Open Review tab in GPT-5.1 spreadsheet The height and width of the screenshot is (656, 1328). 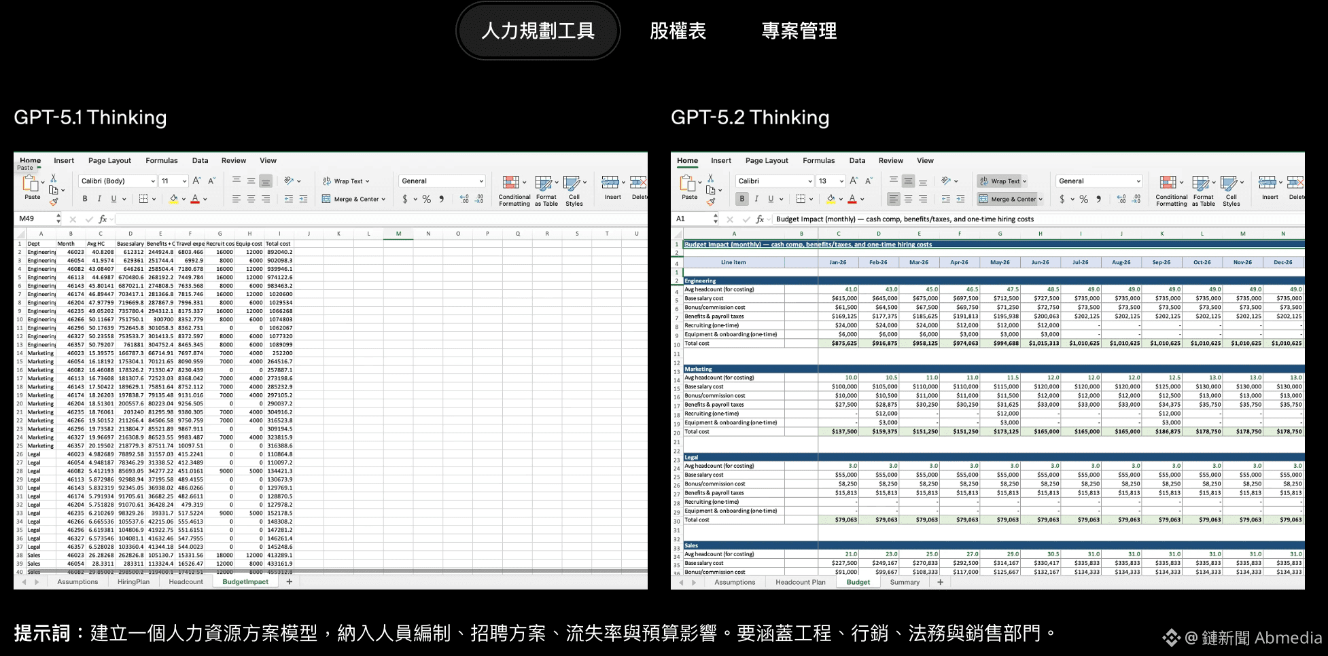[233, 161]
